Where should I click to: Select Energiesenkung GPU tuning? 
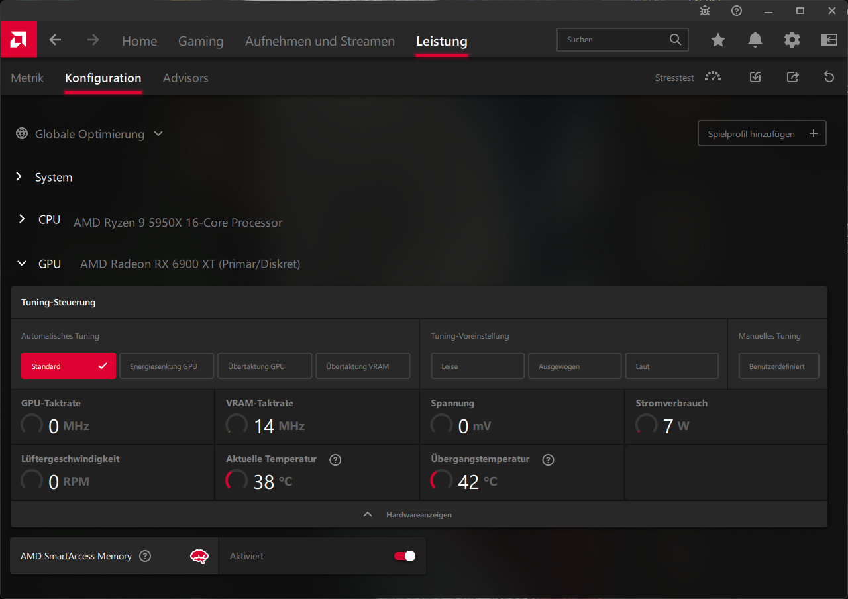coord(166,366)
